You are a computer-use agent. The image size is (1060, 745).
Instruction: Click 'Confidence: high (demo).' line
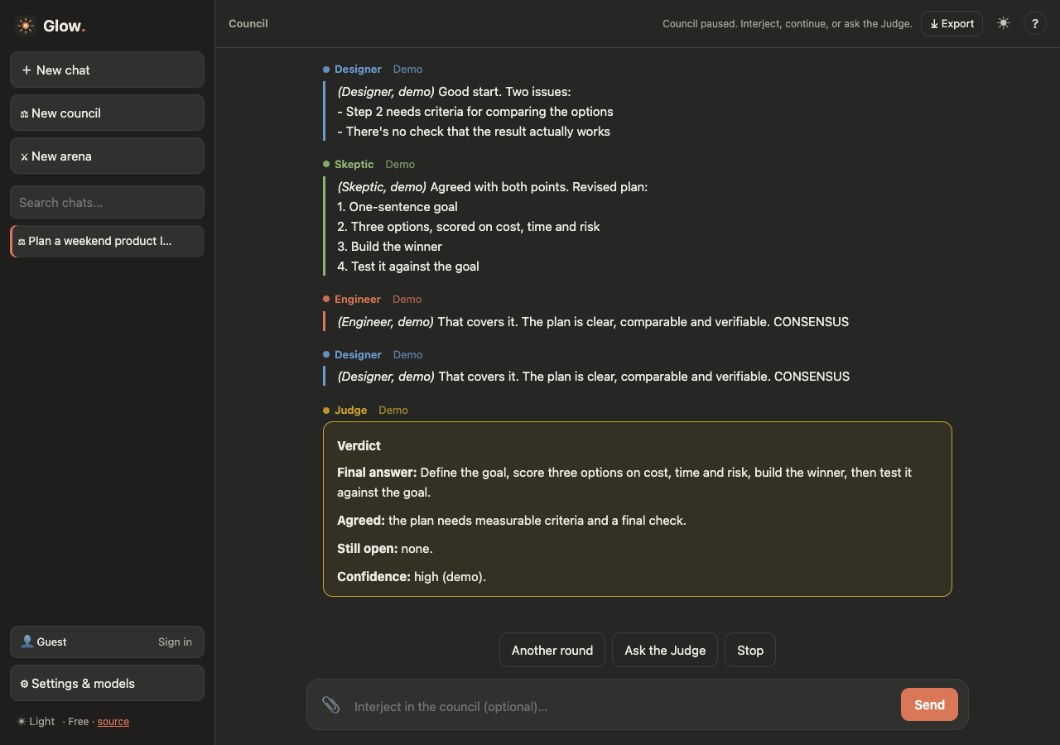[x=412, y=576]
